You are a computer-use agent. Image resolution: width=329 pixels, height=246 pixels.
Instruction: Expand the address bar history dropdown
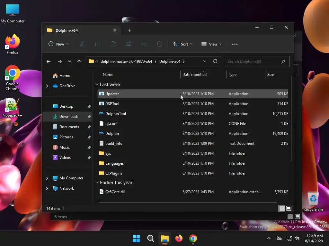pyautogui.click(x=205, y=61)
